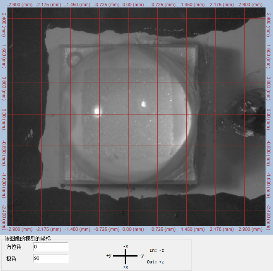Screen dimensions: 273x271
Task: Click the 极角 text label
Action: coord(12,259)
